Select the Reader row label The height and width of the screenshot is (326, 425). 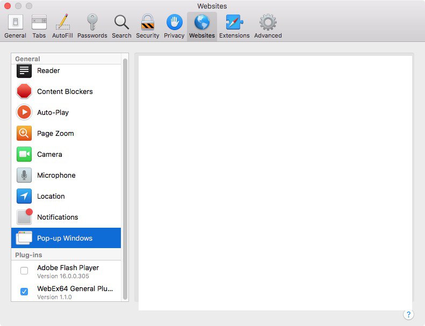click(48, 70)
